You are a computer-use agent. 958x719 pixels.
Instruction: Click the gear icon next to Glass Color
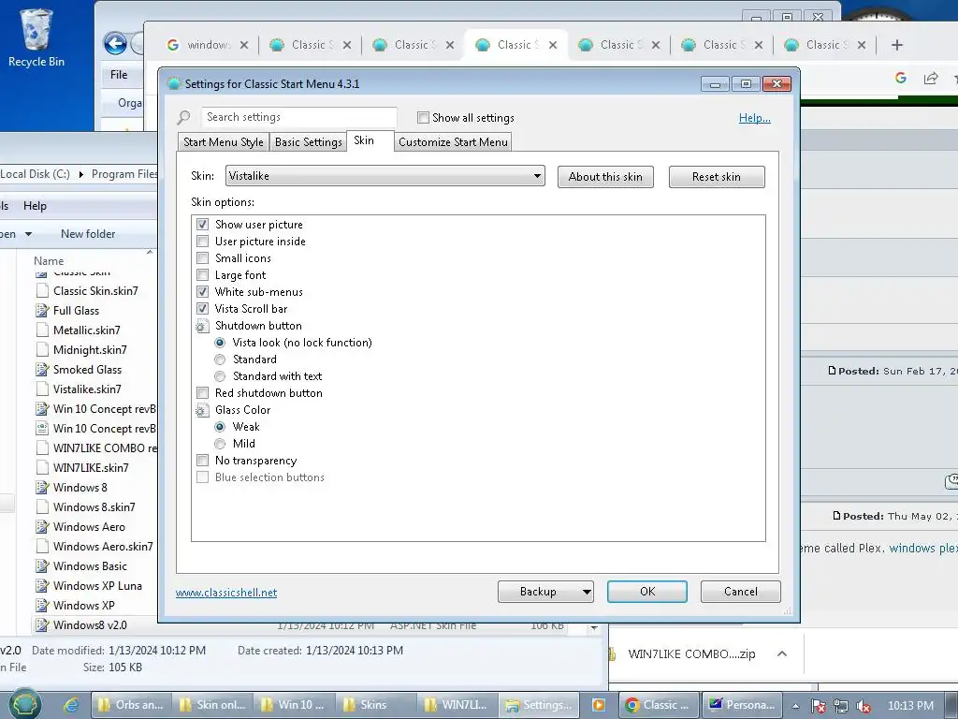(x=202, y=410)
